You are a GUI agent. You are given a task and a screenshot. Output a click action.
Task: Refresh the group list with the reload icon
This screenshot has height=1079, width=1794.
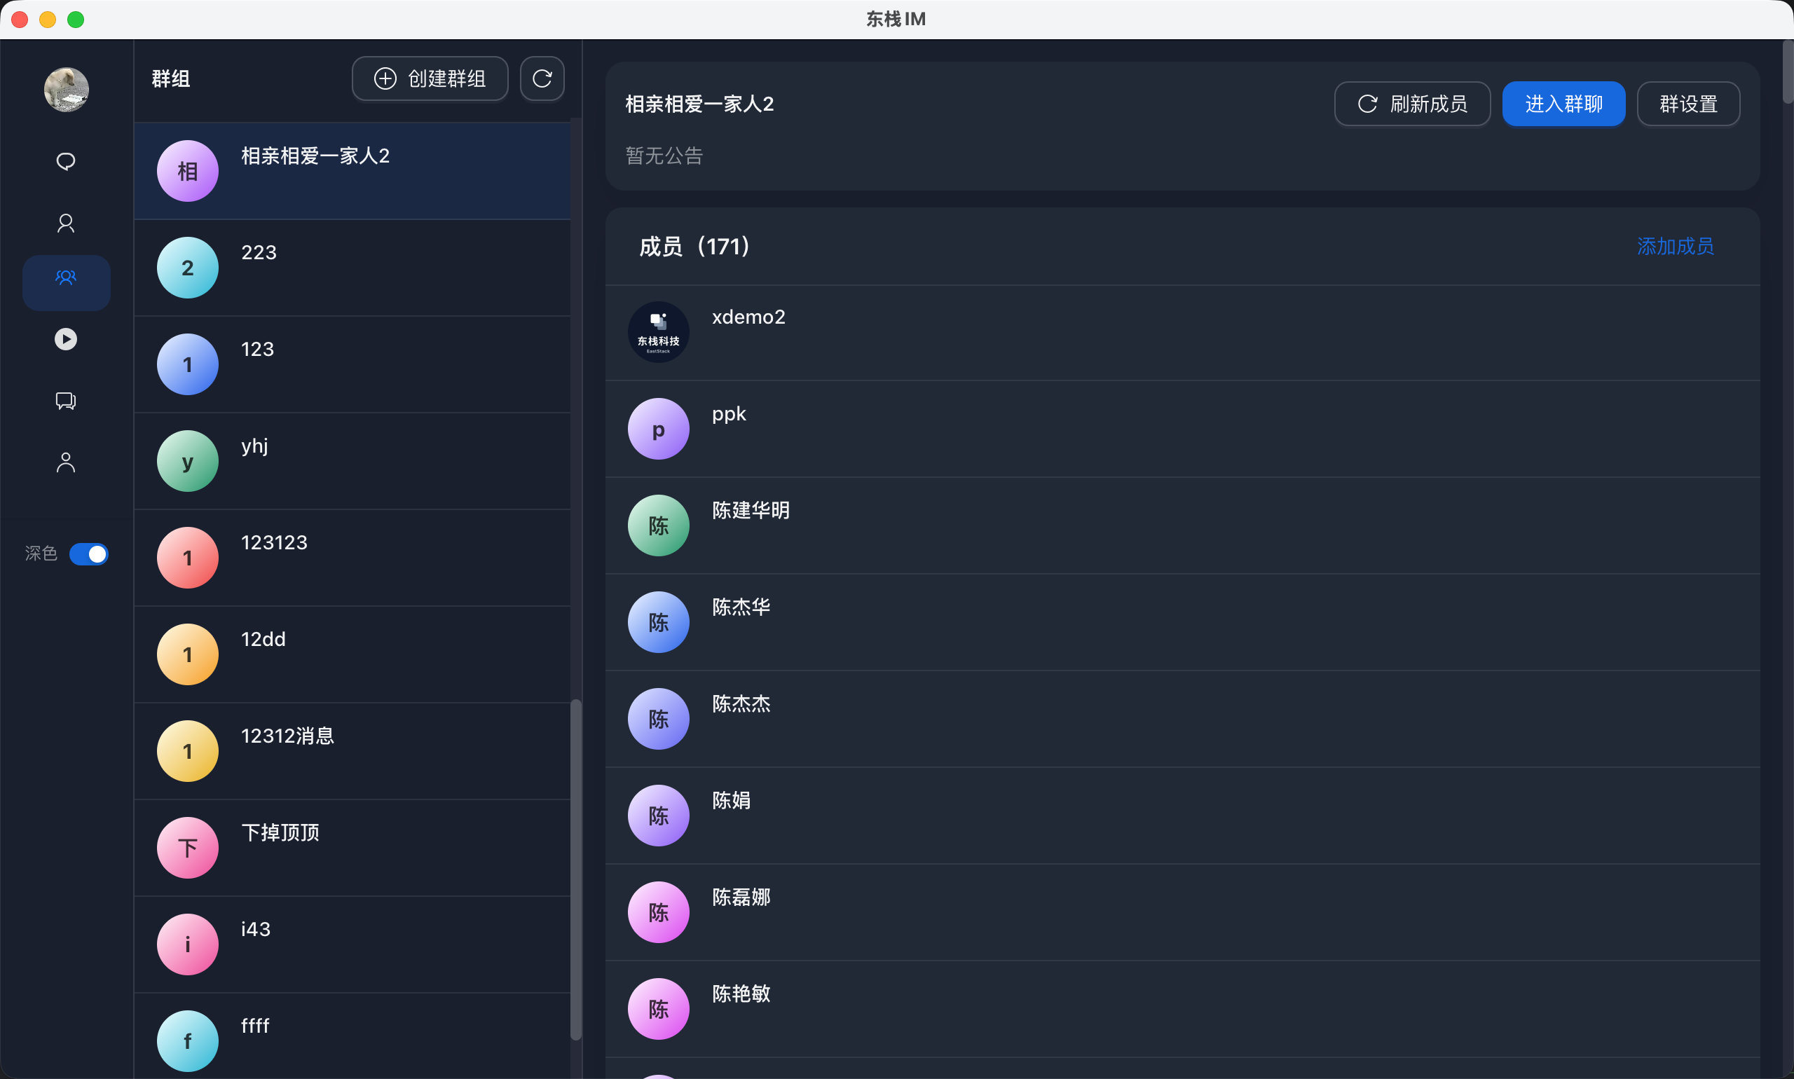pyautogui.click(x=542, y=78)
